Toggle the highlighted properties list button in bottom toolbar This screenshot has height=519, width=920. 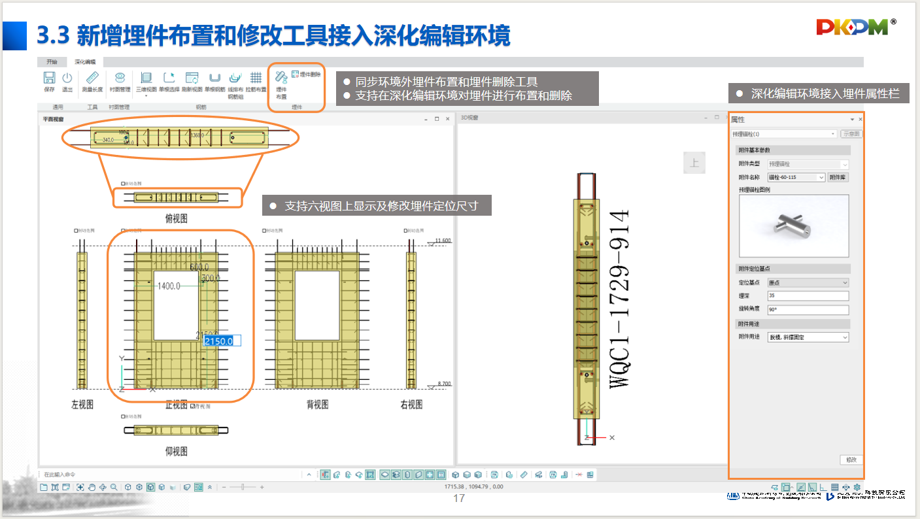pyautogui.click(x=198, y=487)
